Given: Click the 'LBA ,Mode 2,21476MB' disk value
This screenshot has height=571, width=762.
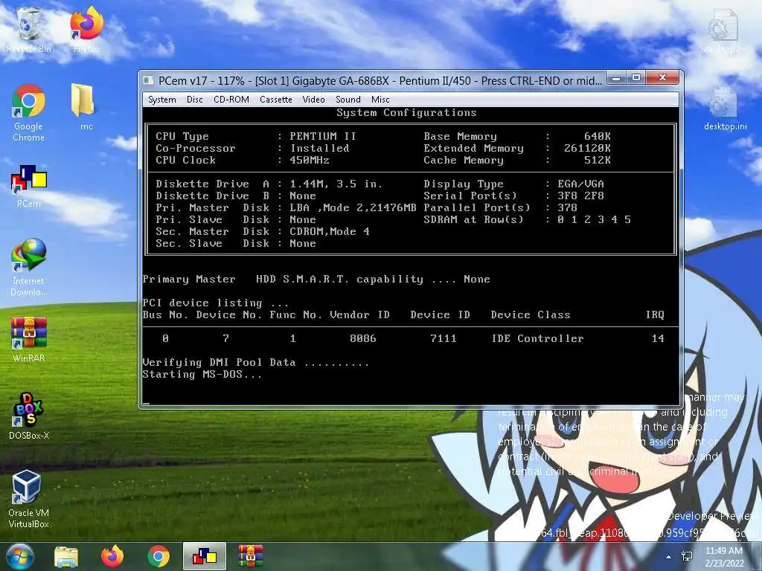Looking at the screenshot, I should [353, 208].
